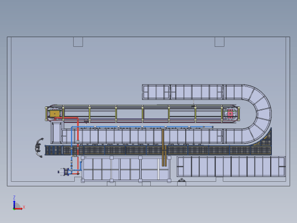297x223 pixels.
Task: Select the mechanical arm left of the walkway
Action: pyautogui.click(x=39, y=148)
